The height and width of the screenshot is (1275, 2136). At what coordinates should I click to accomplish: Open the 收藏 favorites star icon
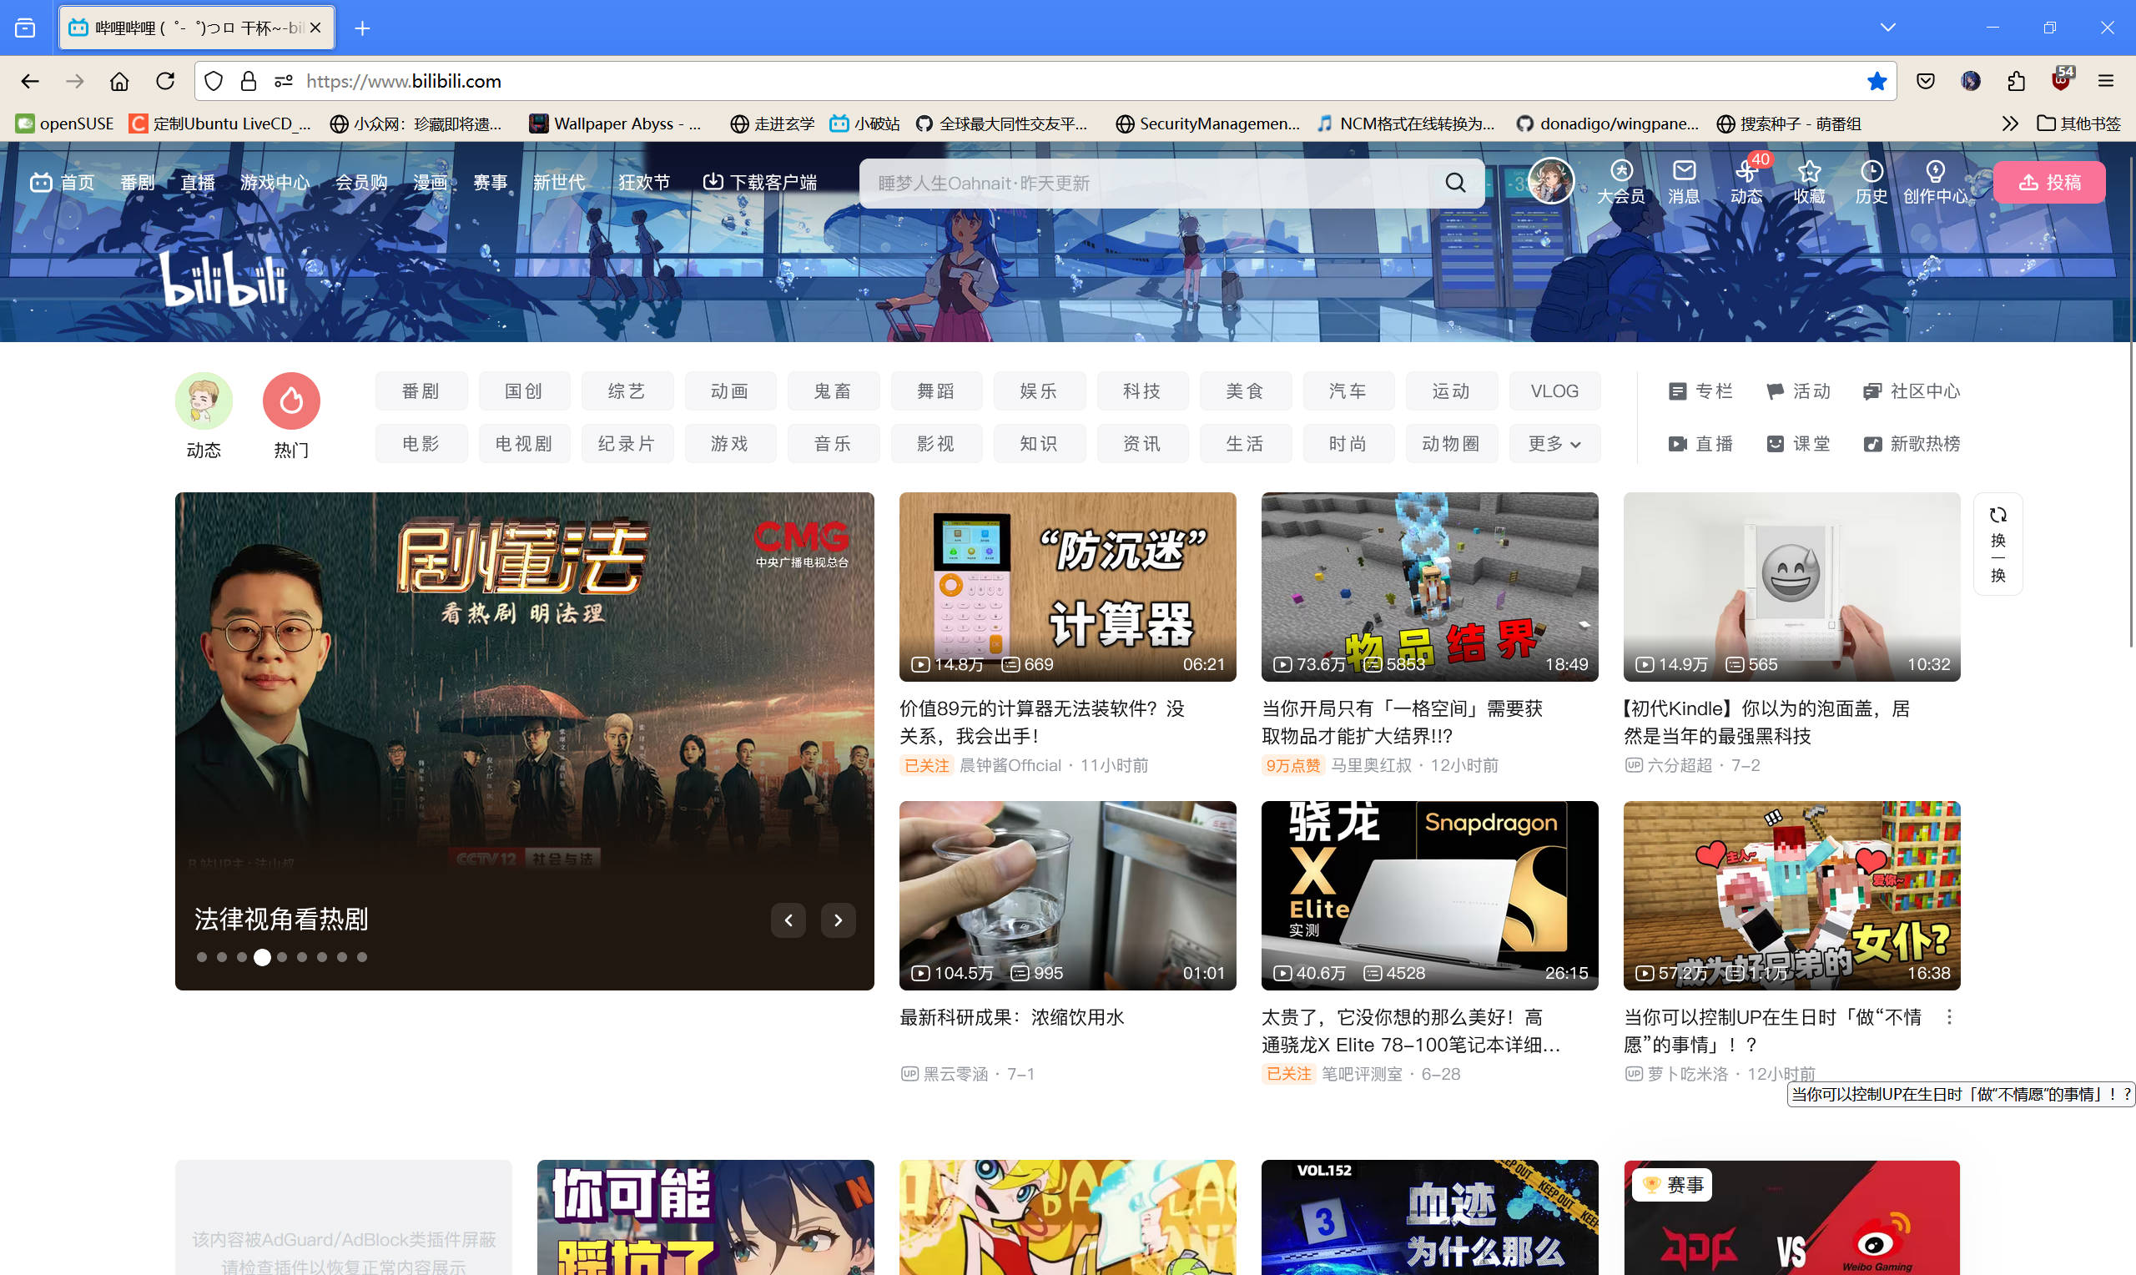[1809, 172]
